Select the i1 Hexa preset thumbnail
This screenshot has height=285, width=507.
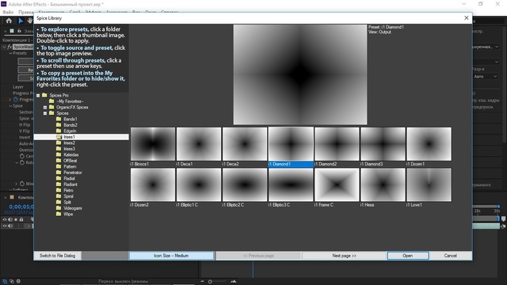pyautogui.click(x=383, y=184)
